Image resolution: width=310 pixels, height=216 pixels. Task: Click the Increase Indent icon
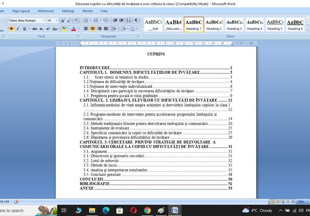click(x=121, y=21)
